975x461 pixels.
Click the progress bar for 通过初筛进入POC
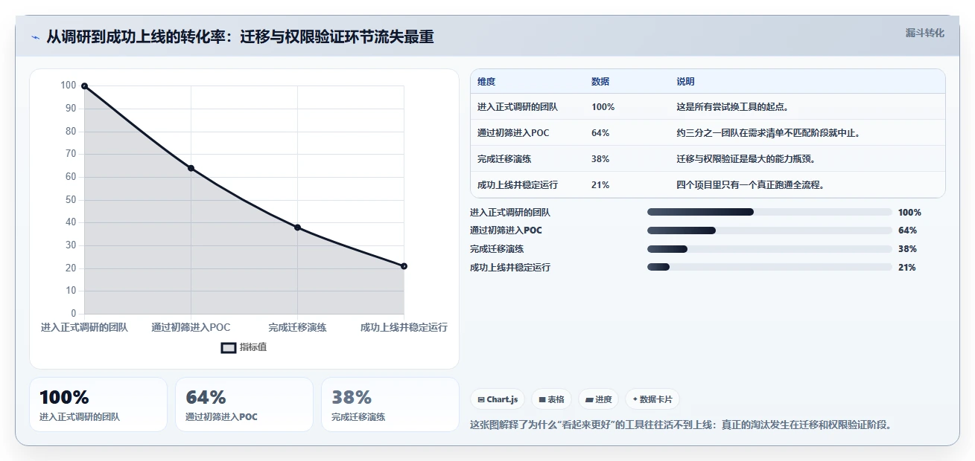point(769,230)
